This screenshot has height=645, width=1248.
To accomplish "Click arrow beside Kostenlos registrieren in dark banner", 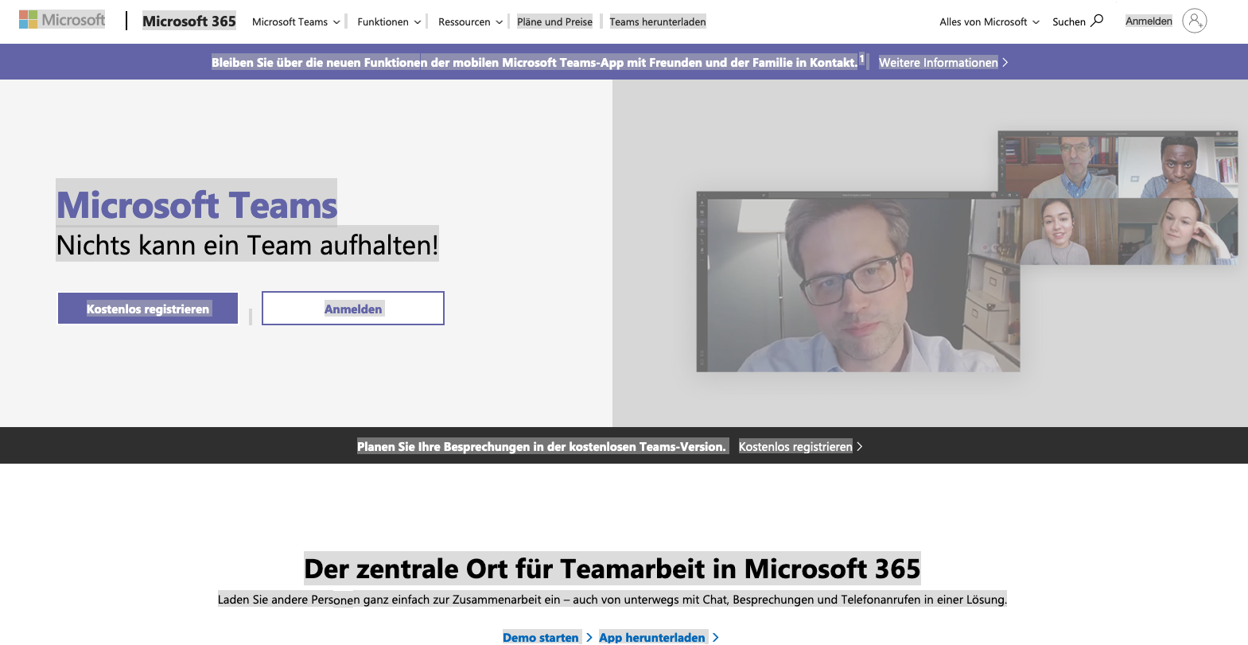I will click(x=860, y=447).
